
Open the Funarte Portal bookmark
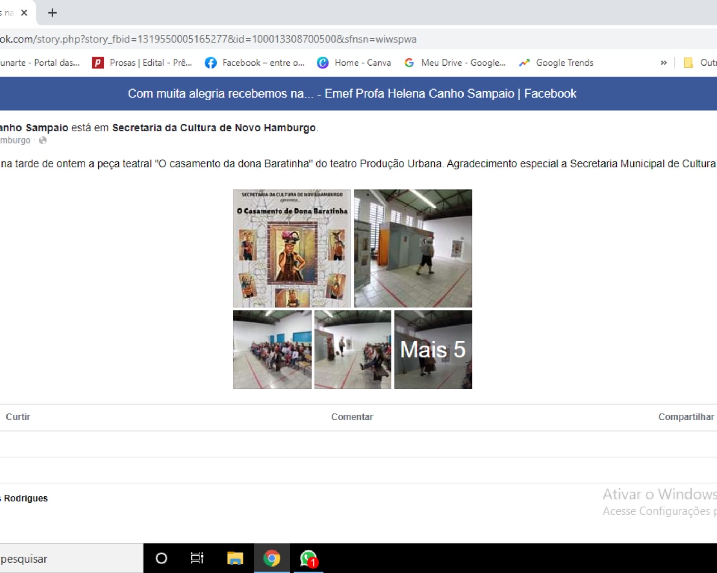tap(39, 63)
